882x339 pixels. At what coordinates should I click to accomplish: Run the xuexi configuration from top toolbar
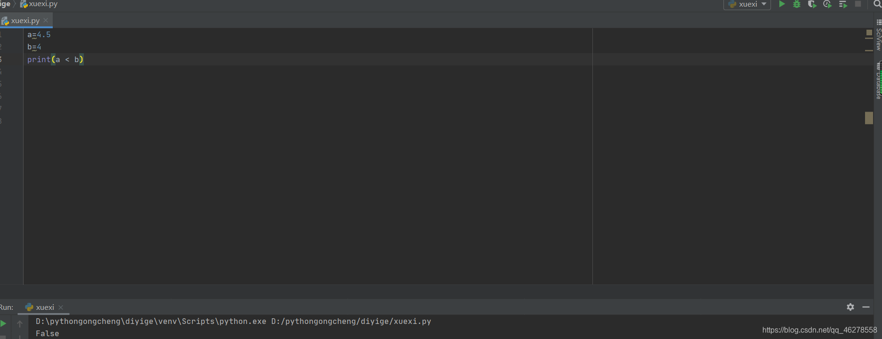(782, 4)
